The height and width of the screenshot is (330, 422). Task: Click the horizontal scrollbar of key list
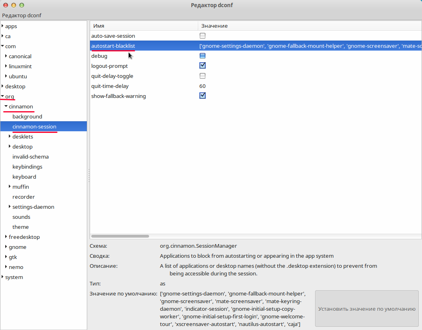120,236
